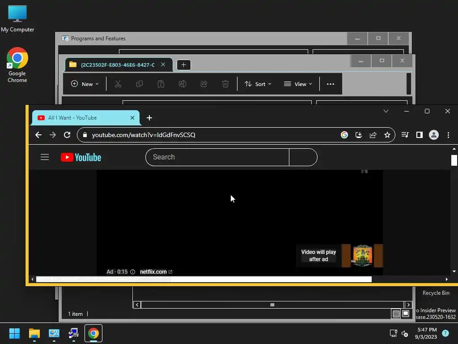Screen dimensions: 458x344
Task: Switch File Explorer to large icons view
Action: pos(406,314)
